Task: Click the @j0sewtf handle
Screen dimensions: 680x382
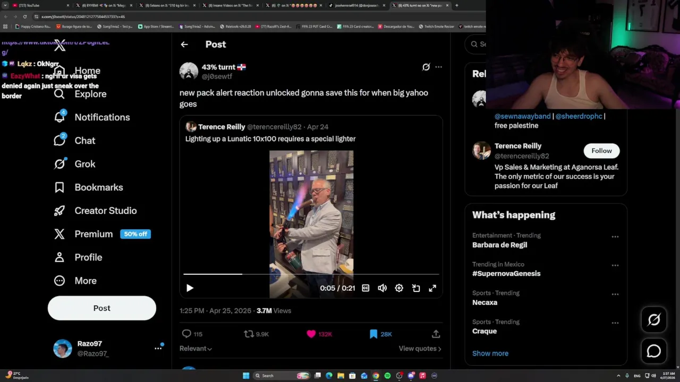Action: (217, 76)
